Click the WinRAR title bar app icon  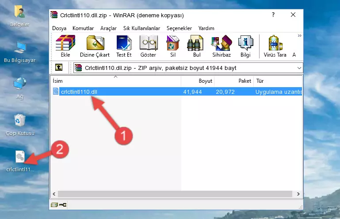[54, 15]
